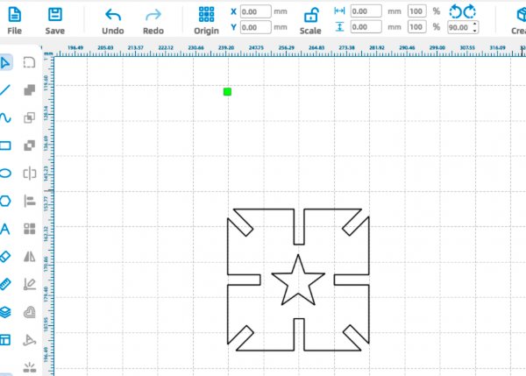Click the heart outline offset icon
The width and height of the screenshot is (526, 376).
click(30, 312)
